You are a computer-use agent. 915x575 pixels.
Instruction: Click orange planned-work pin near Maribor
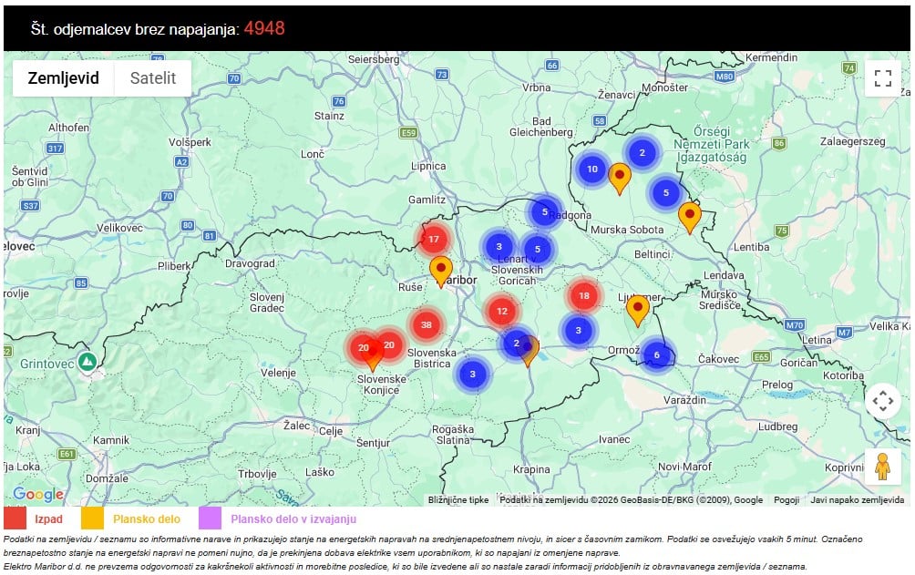click(441, 270)
